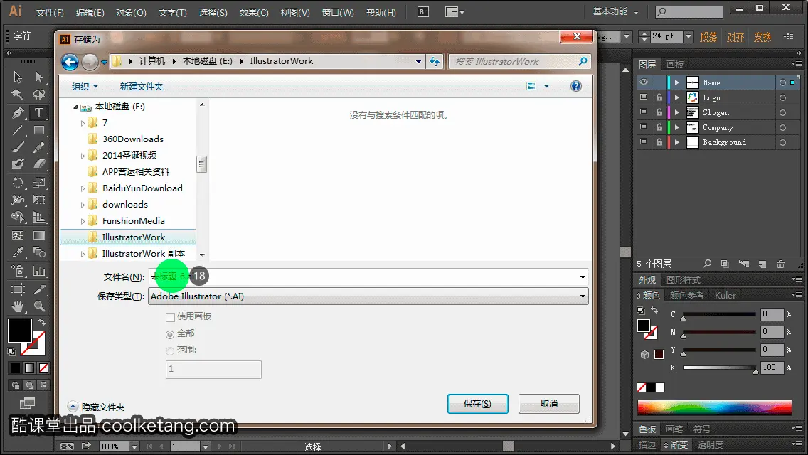Screen dimensions: 808x455
Task: Open the 保存类型 format dropdown
Action: (x=583, y=296)
